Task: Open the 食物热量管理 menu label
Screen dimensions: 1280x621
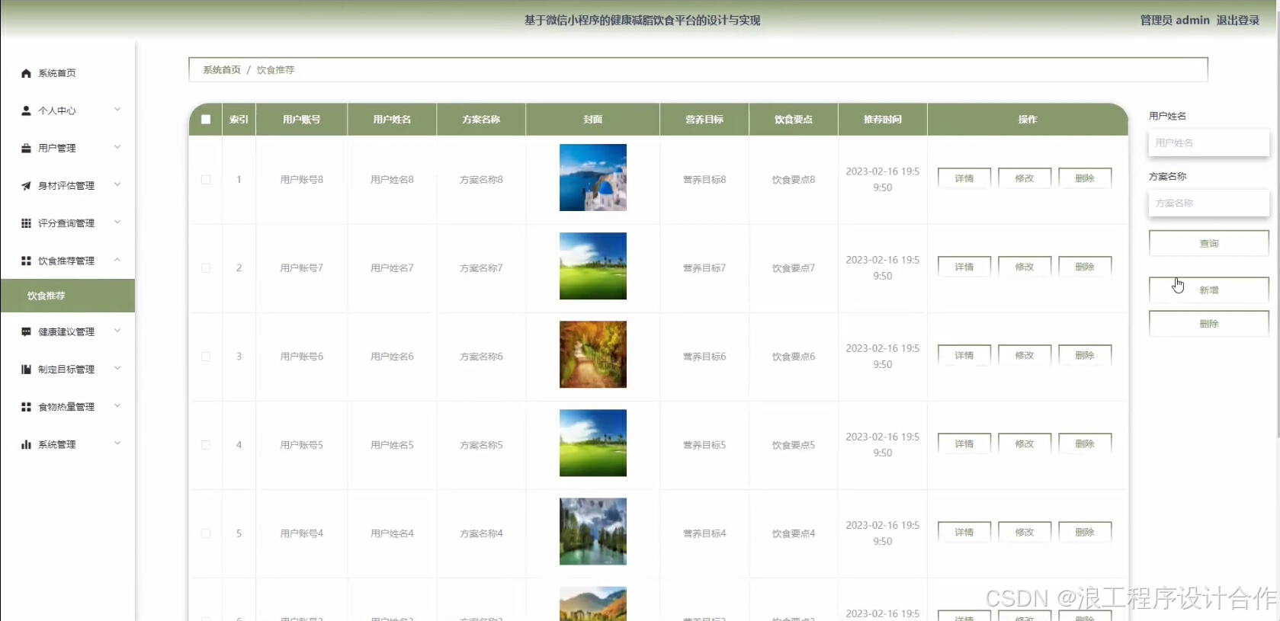Action: 66,407
